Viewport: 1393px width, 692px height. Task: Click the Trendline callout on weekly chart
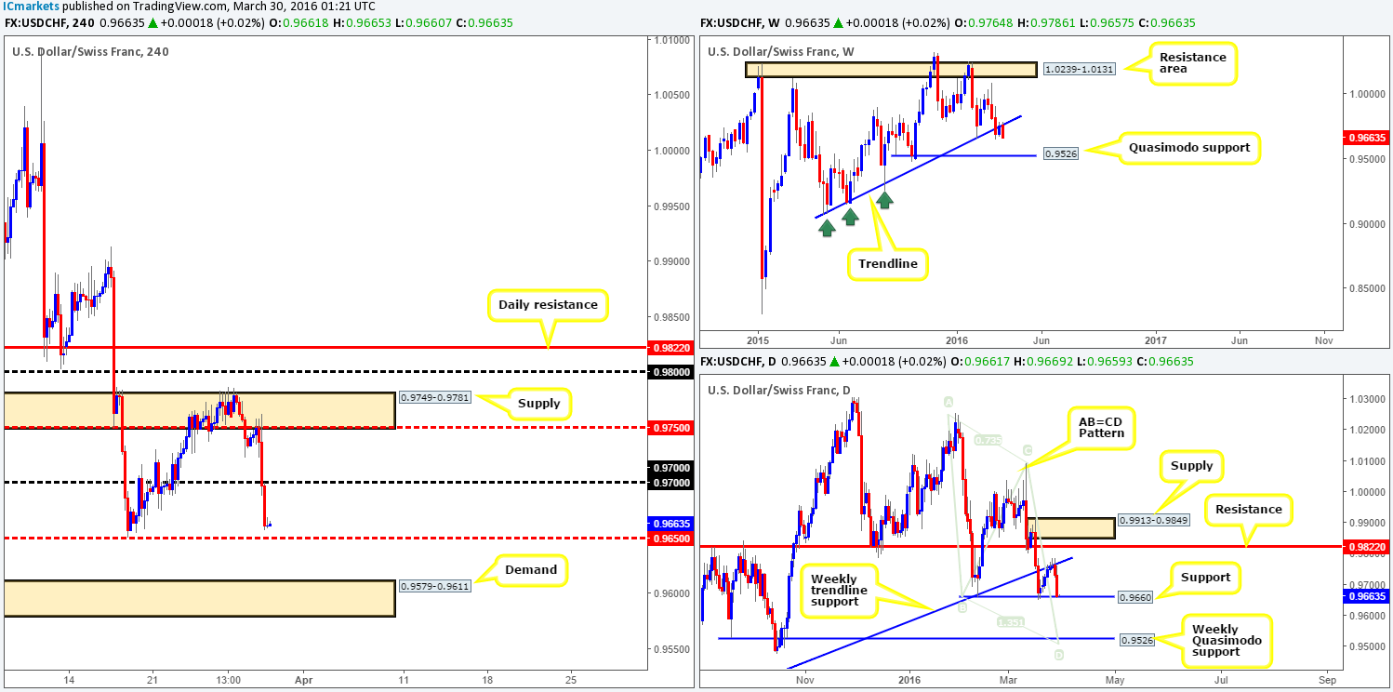pyautogui.click(x=886, y=264)
